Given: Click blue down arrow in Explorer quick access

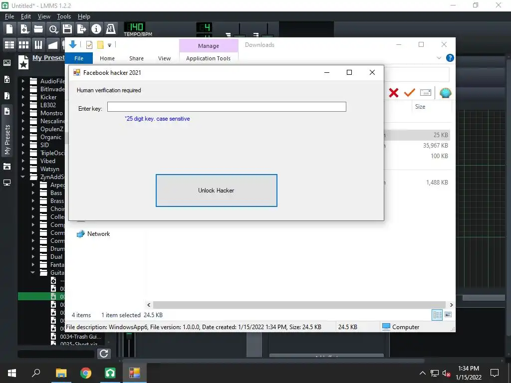Looking at the screenshot, I should click(x=73, y=44).
